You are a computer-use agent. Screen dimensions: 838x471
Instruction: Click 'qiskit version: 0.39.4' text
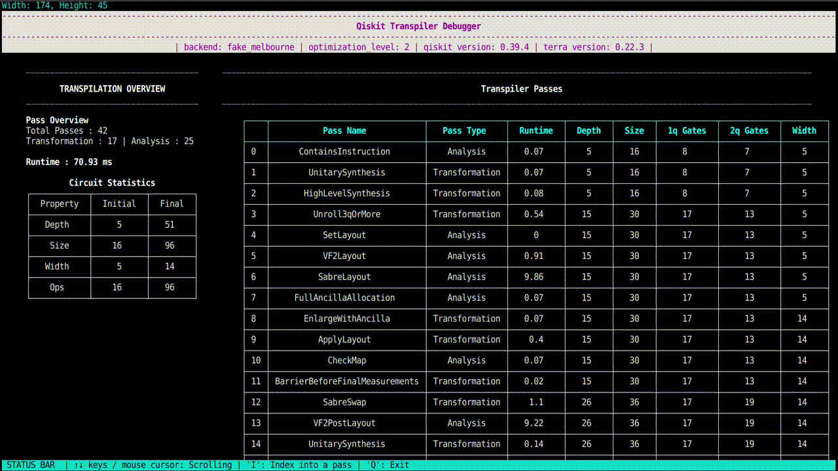pos(476,47)
